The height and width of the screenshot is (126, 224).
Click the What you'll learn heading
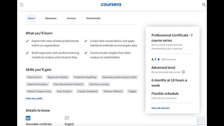(x=39, y=33)
